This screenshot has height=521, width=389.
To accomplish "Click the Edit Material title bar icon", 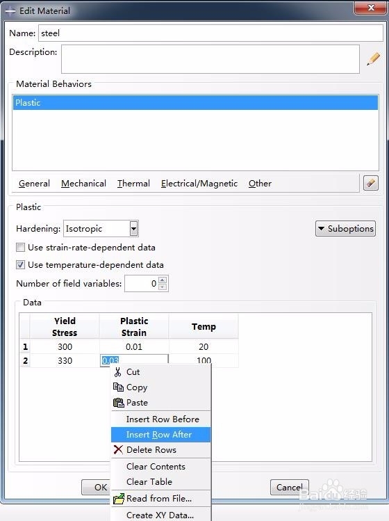I will (10, 11).
